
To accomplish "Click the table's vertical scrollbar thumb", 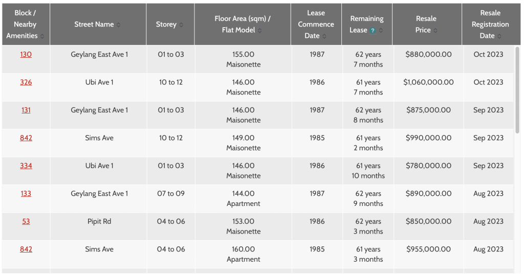I will coord(517,90).
